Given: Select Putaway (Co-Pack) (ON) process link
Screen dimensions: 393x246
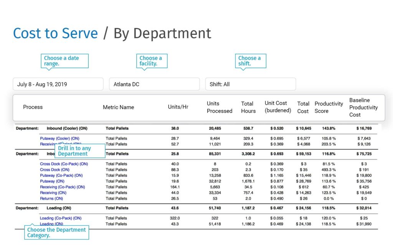Looking at the screenshot, I should coord(61,176).
